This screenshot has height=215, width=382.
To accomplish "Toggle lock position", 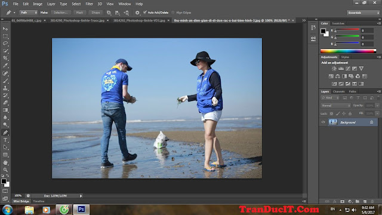I will click(x=344, y=113).
